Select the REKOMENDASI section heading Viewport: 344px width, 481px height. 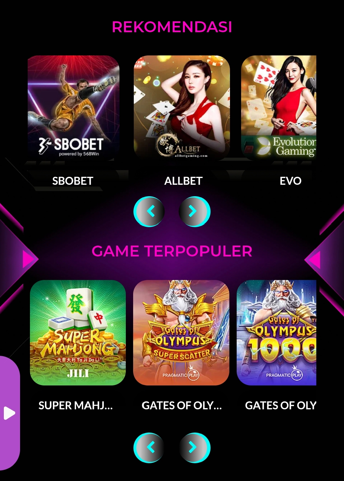(x=172, y=27)
